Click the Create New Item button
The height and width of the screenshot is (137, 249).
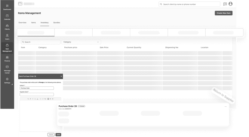pos(224,13)
